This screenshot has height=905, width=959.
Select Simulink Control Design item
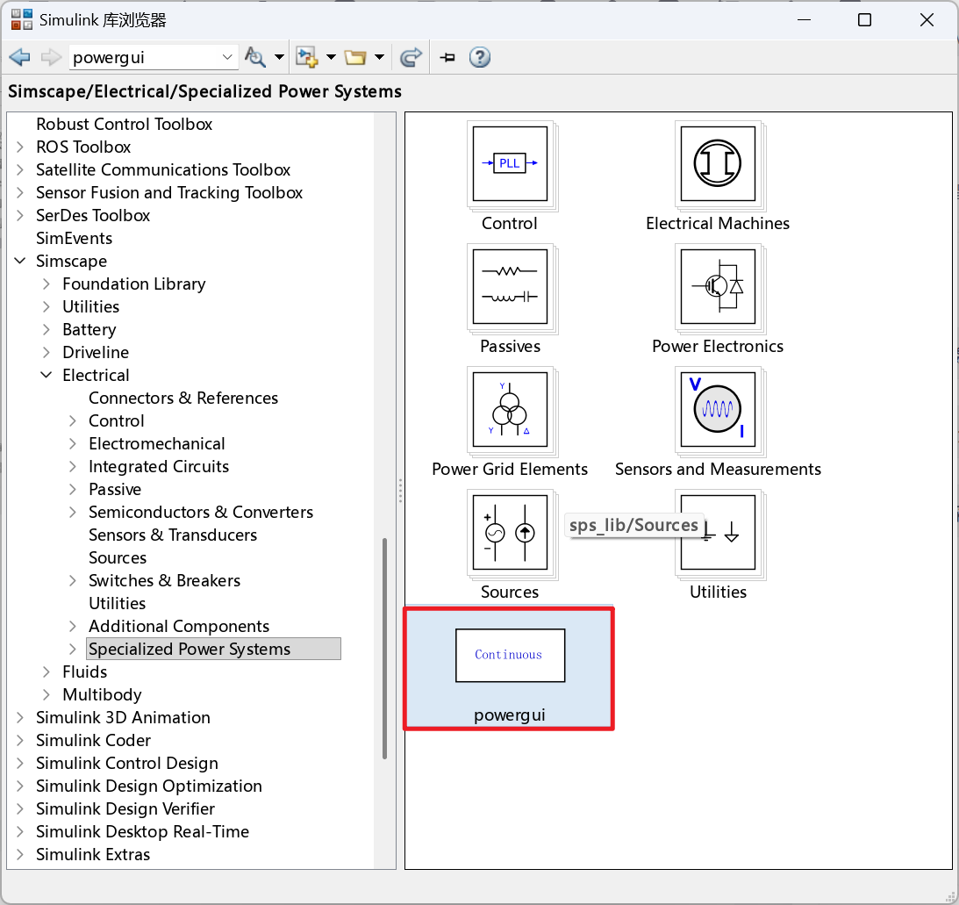point(127,764)
